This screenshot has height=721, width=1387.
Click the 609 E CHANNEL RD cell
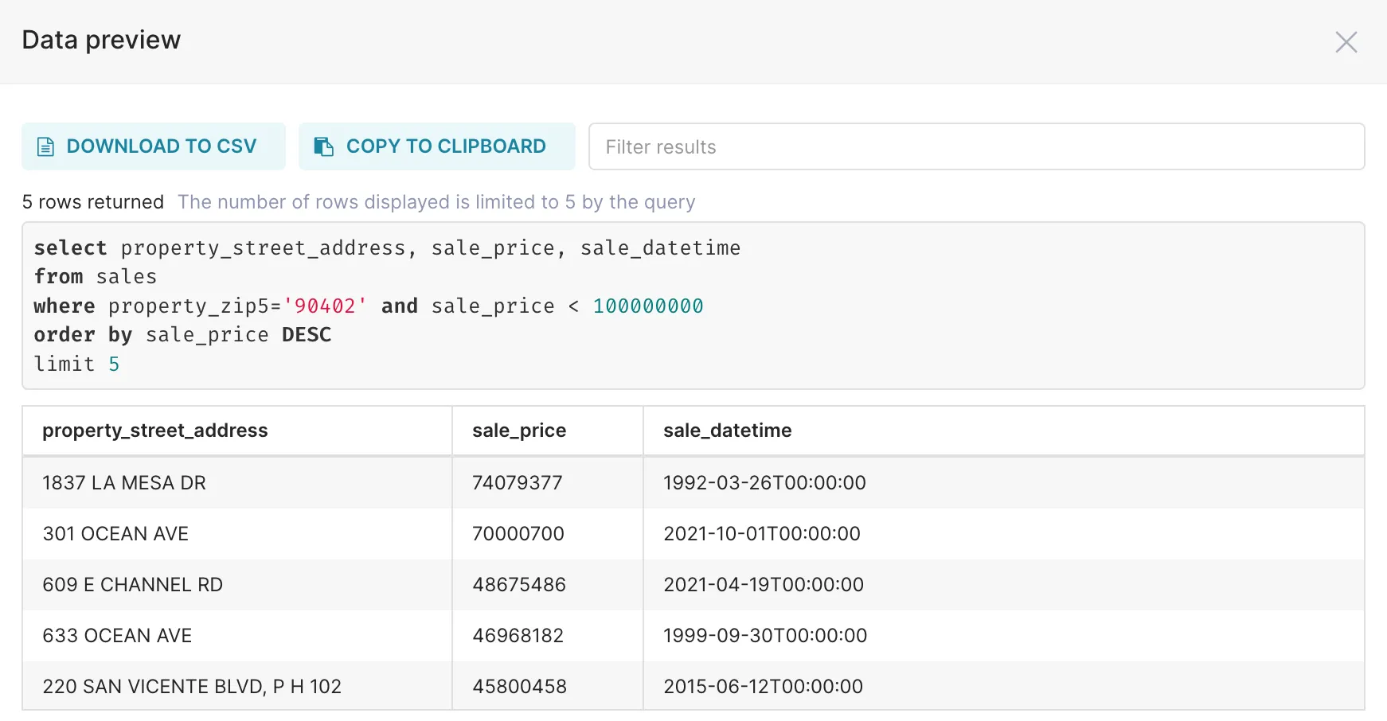(132, 585)
